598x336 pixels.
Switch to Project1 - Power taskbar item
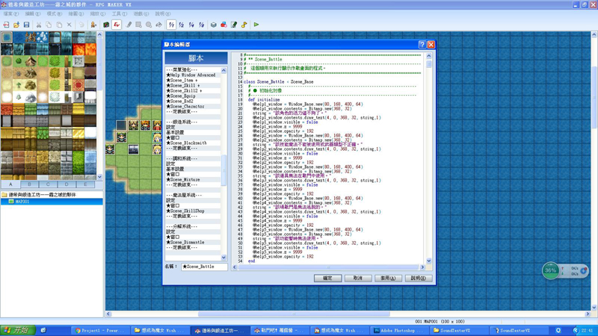click(100, 330)
